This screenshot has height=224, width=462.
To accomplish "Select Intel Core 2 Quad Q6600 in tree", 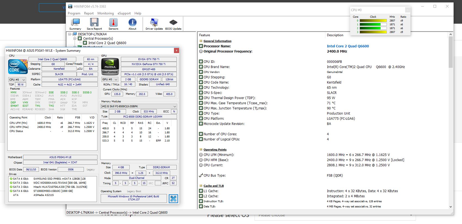I will tap(107, 43).
